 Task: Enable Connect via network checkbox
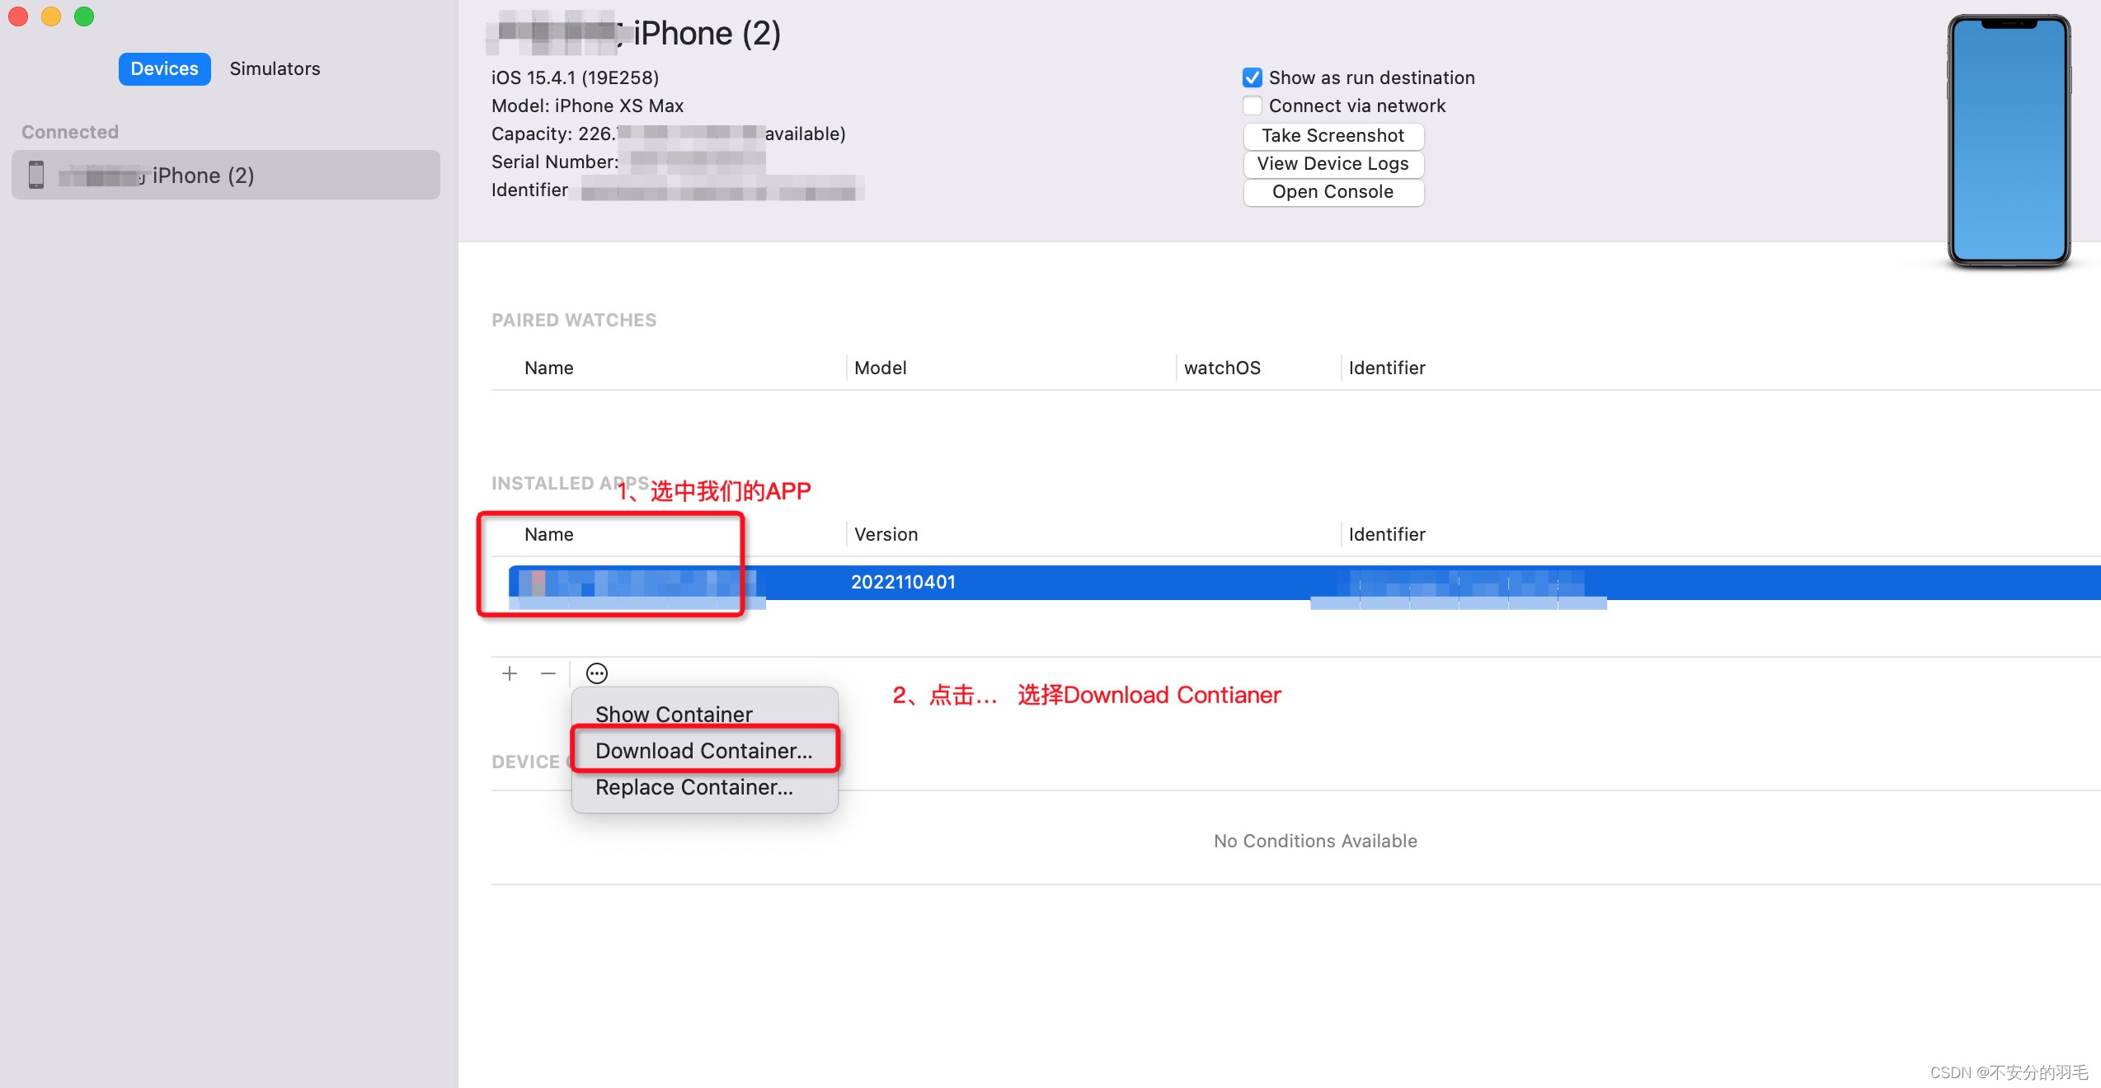1253,106
